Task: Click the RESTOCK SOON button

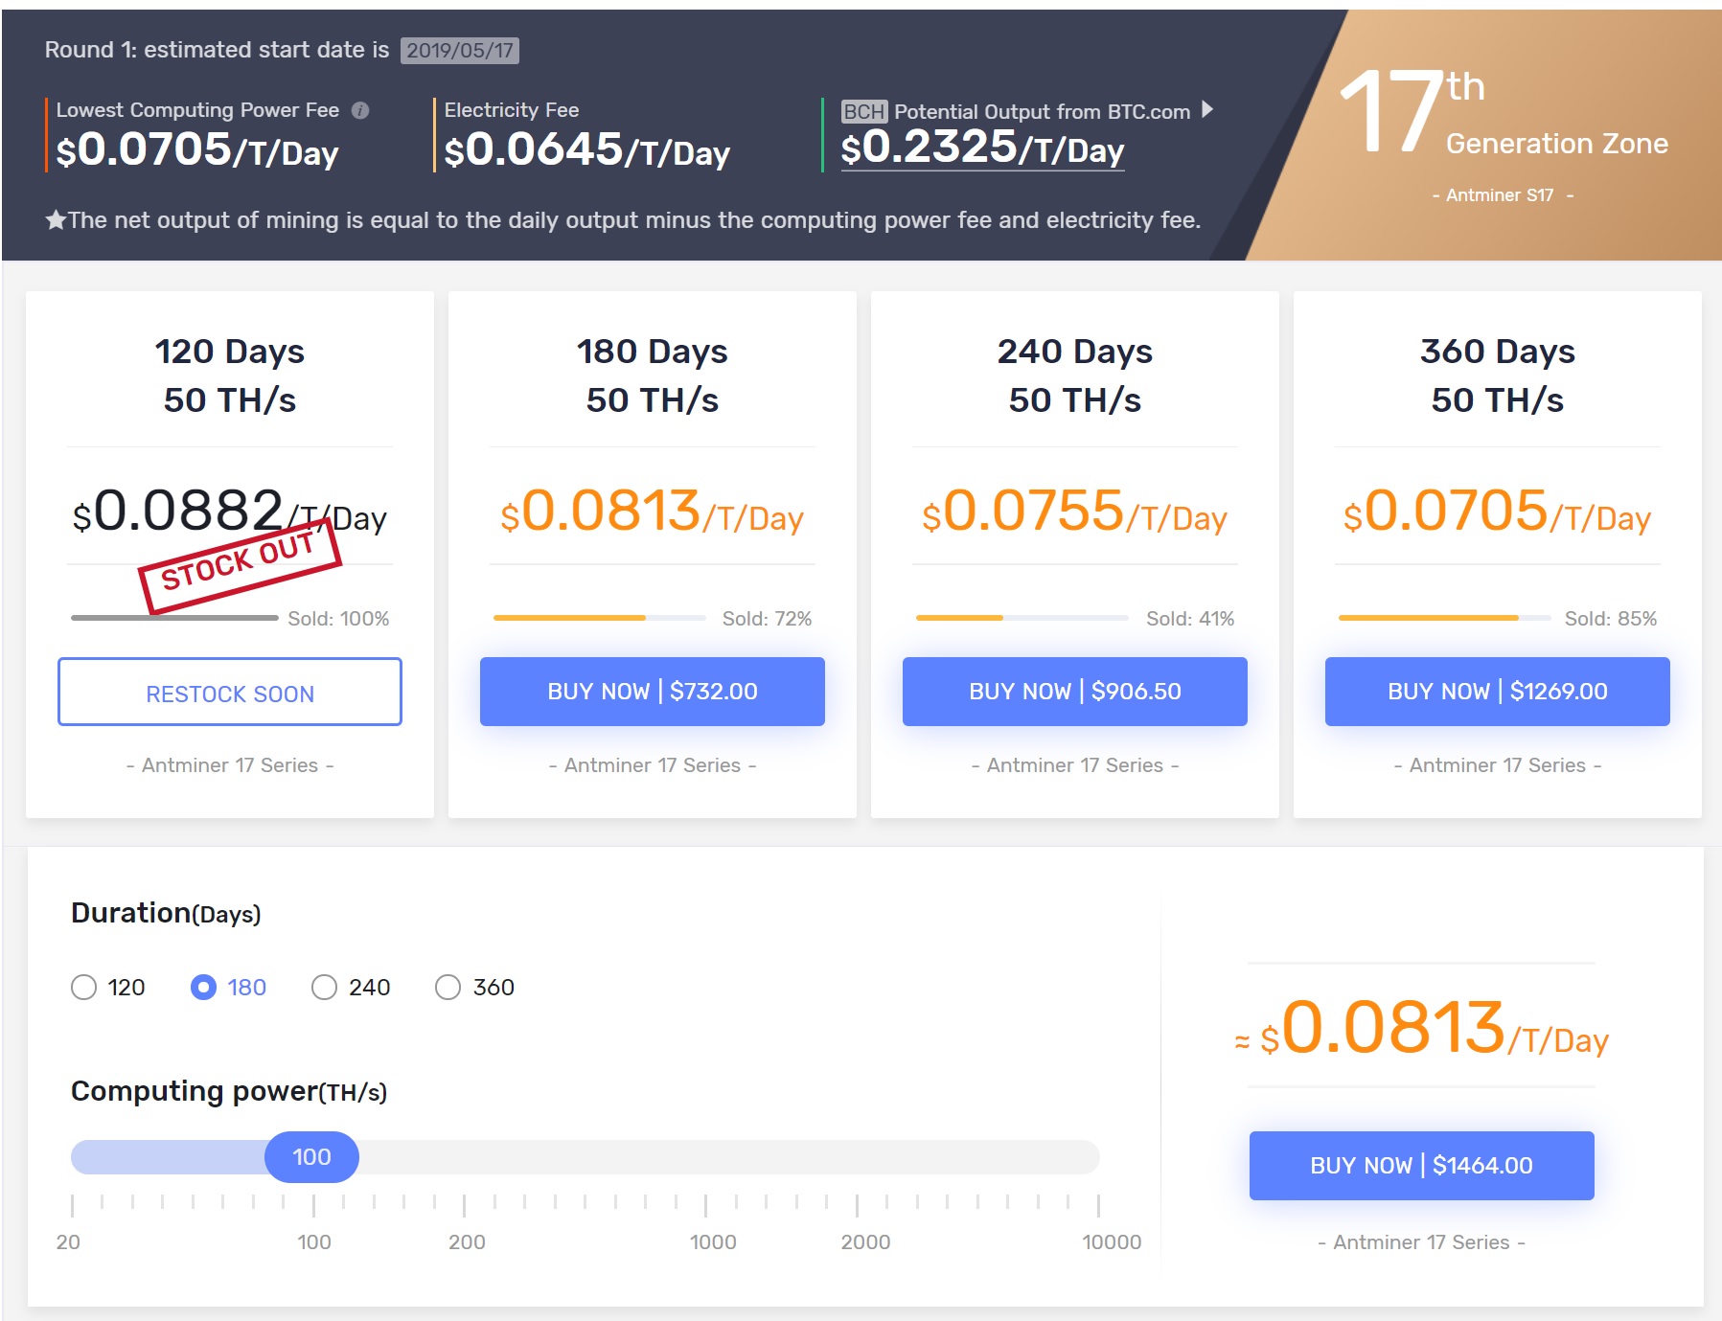Action: click(x=230, y=692)
